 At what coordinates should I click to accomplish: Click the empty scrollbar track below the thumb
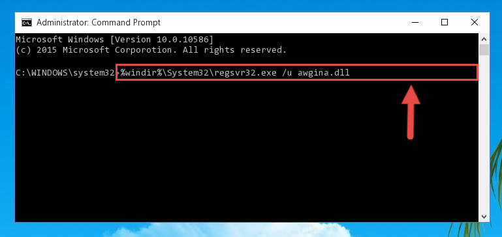(484, 133)
